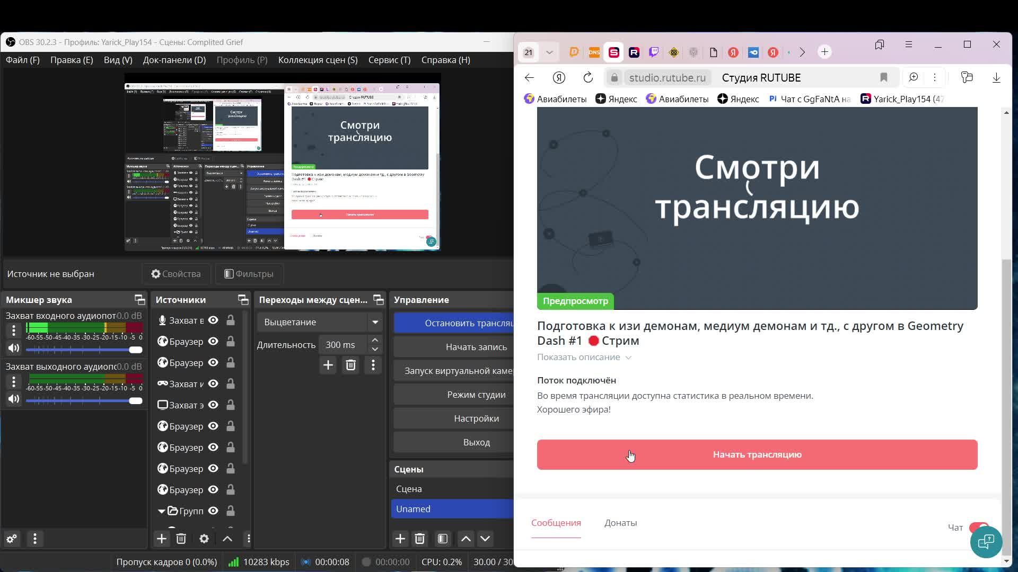
Task: Open the Сервис (T) menu
Action: [x=389, y=60]
